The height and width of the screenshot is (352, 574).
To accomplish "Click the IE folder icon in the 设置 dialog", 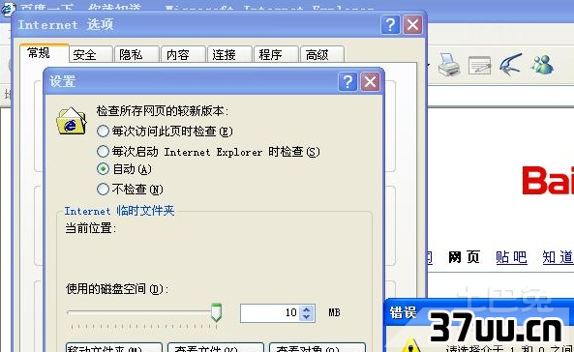I will [72, 121].
